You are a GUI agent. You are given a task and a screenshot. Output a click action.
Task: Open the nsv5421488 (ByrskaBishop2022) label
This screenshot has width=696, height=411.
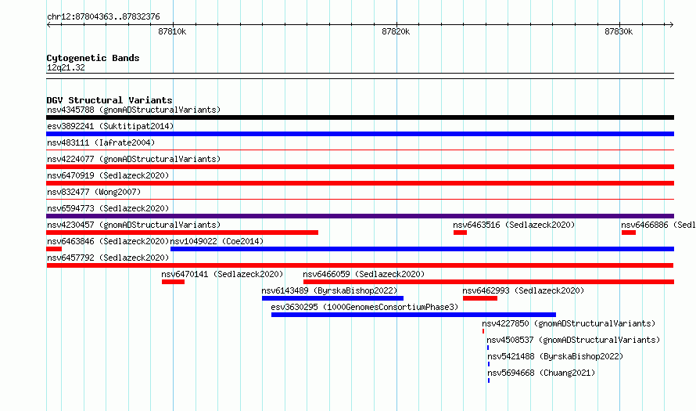click(x=555, y=356)
